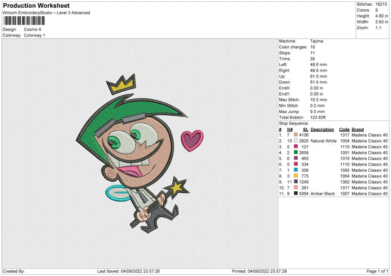Select the width value '3.83 in'
The width and height of the screenshot is (391, 276).
point(382,22)
